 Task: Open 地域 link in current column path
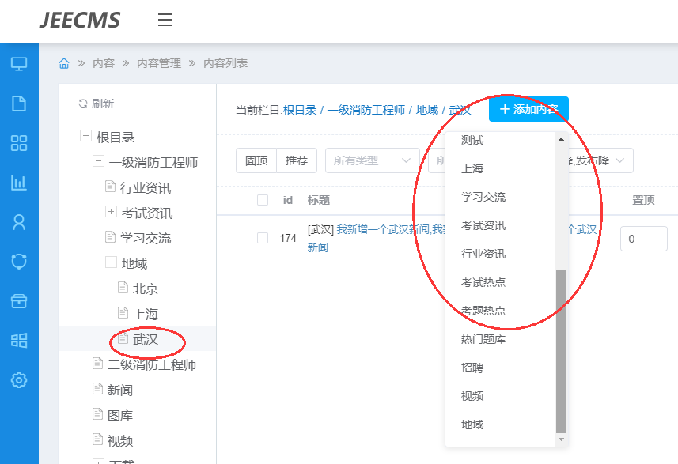click(426, 110)
